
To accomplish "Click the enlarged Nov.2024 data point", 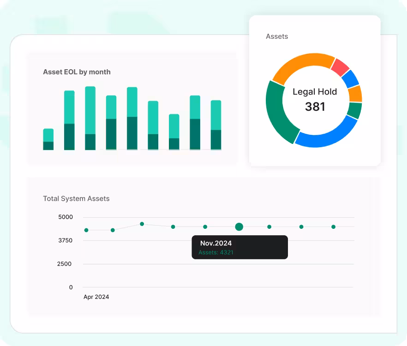I will click(x=239, y=227).
